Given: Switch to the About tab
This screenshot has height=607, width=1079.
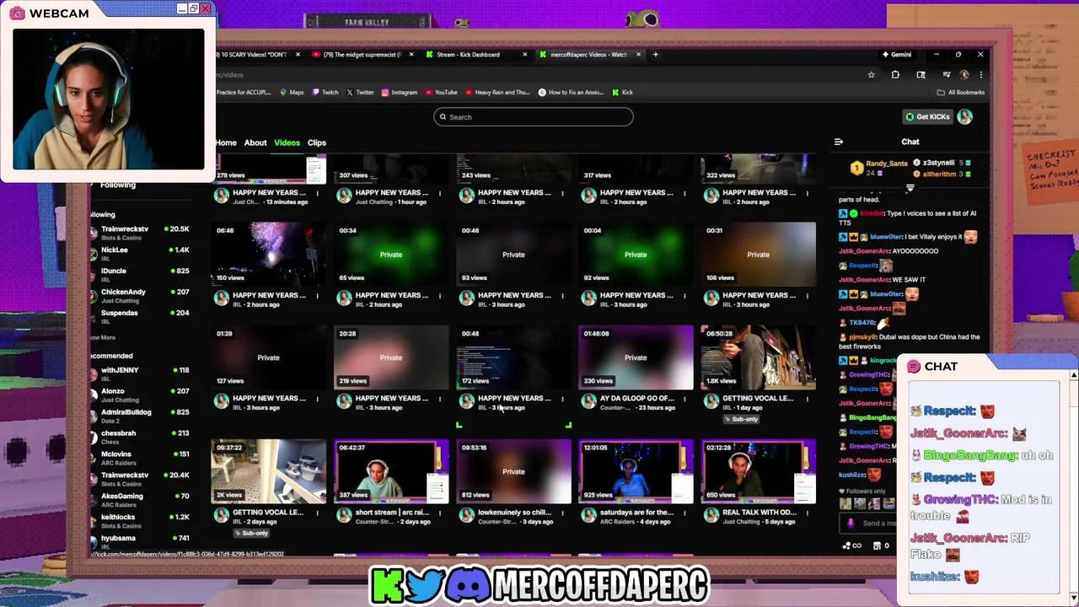Looking at the screenshot, I should pyautogui.click(x=255, y=142).
